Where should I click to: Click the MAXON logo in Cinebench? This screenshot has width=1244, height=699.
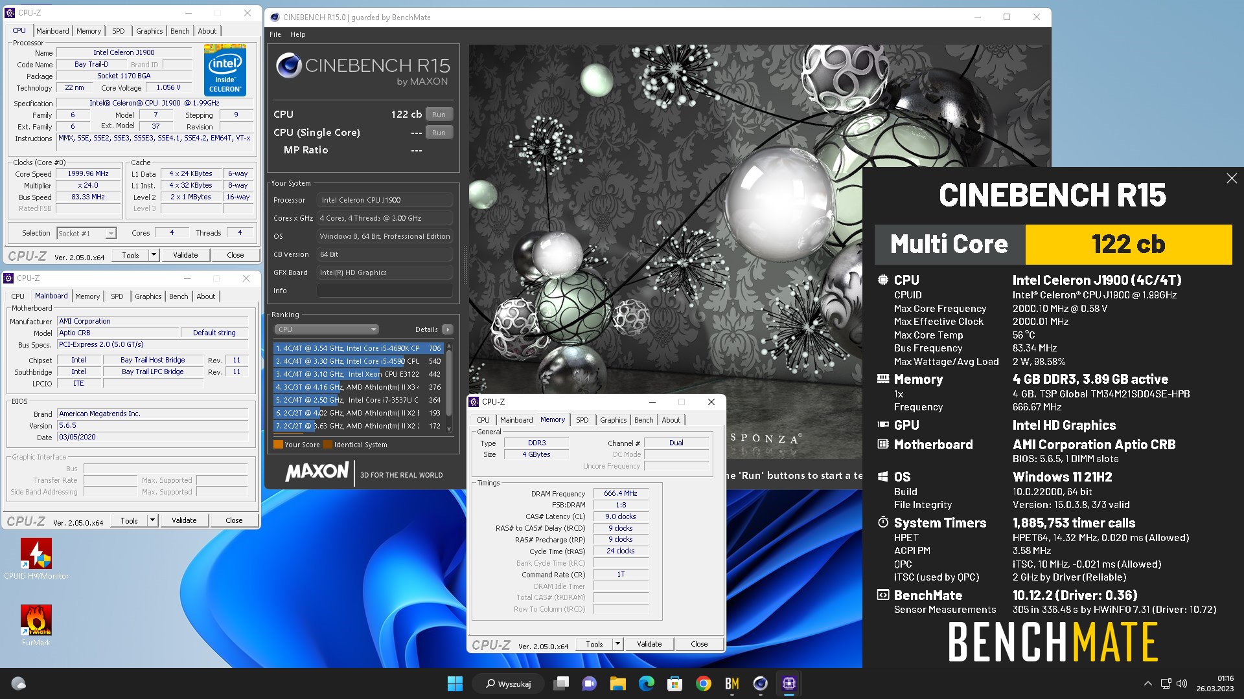tap(317, 472)
